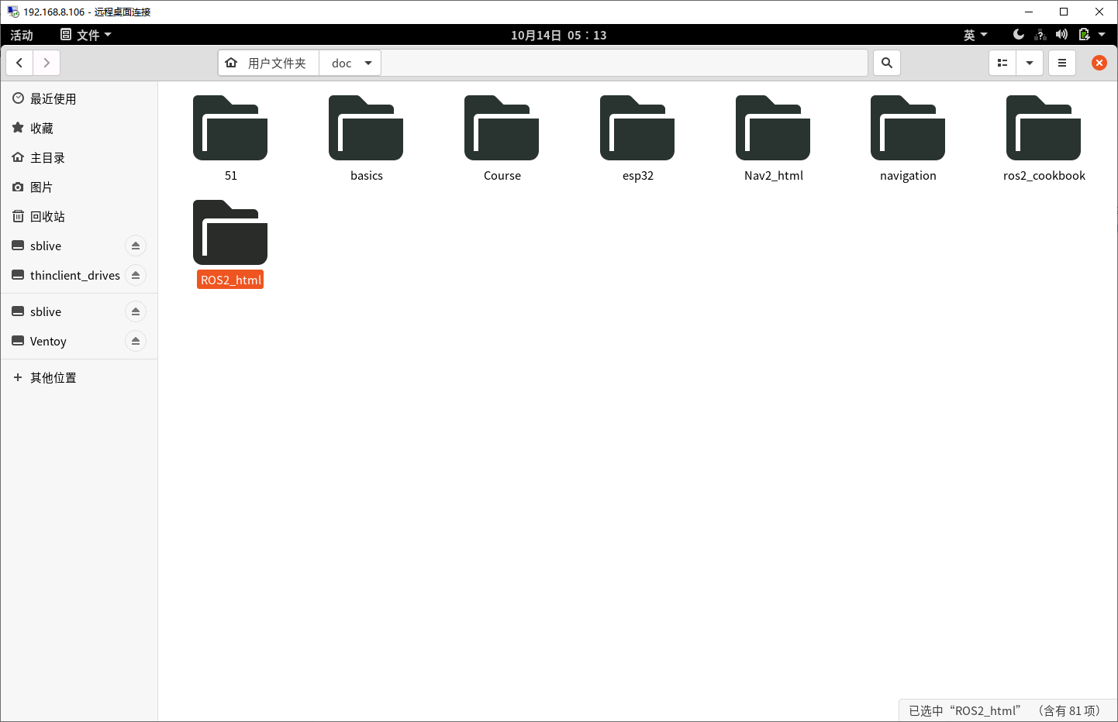Click the network status icon
The width and height of the screenshot is (1118, 722).
(x=1040, y=35)
